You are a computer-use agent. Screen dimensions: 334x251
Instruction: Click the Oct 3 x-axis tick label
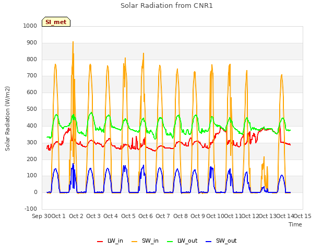(x=93, y=216)
